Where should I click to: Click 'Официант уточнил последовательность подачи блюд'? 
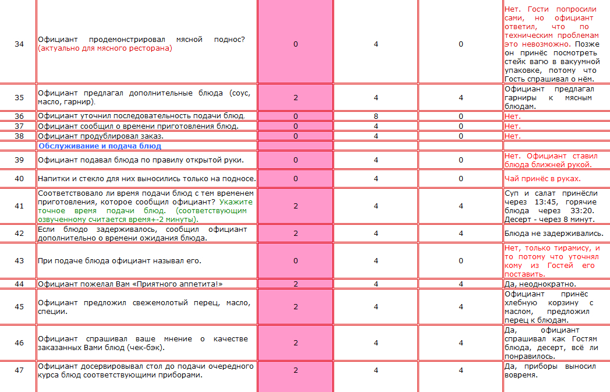(x=141, y=116)
